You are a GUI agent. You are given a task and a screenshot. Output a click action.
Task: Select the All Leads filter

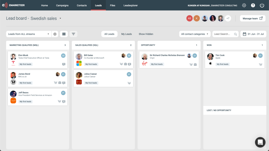pos(109,34)
